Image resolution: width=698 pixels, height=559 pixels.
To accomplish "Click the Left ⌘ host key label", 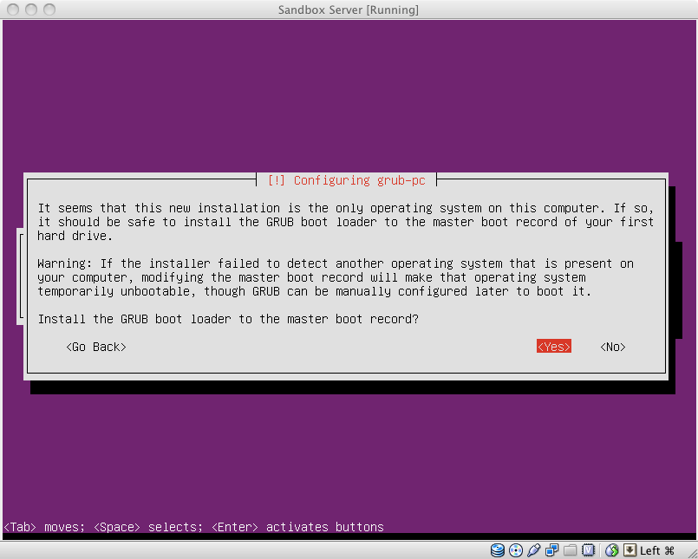I will click(x=657, y=550).
